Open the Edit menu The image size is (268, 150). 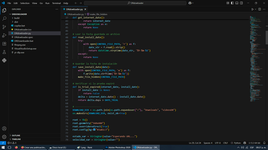coord(15,3)
